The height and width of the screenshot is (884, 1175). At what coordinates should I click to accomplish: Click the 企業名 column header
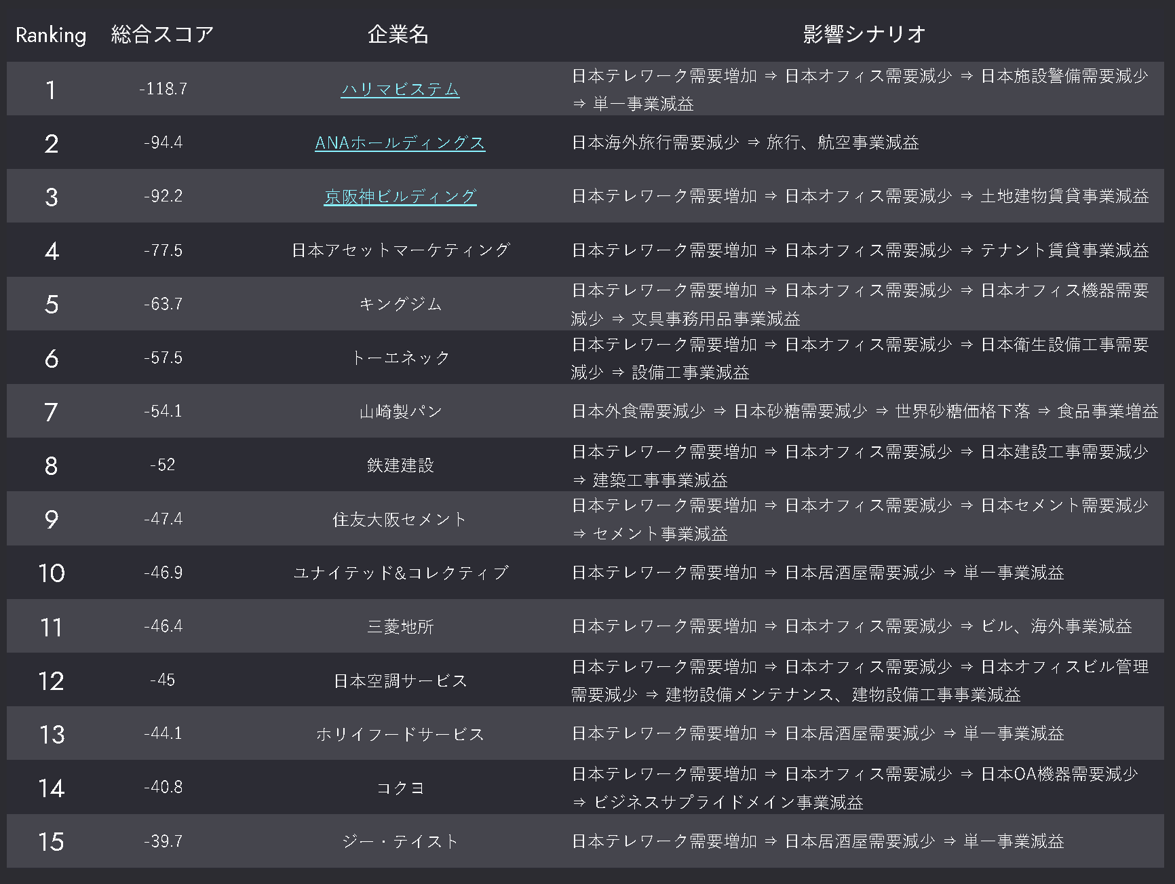(398, 34)
